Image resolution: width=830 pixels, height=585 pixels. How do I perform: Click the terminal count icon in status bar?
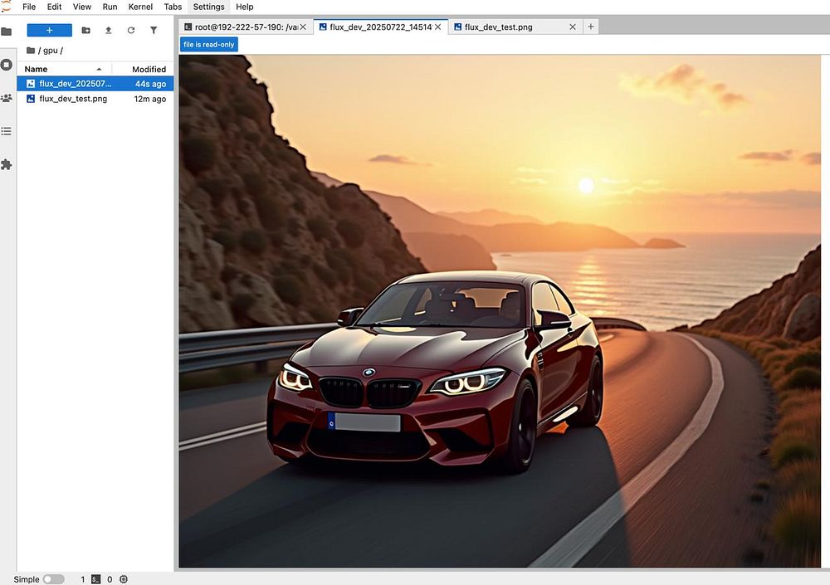(x=96, y=579)
